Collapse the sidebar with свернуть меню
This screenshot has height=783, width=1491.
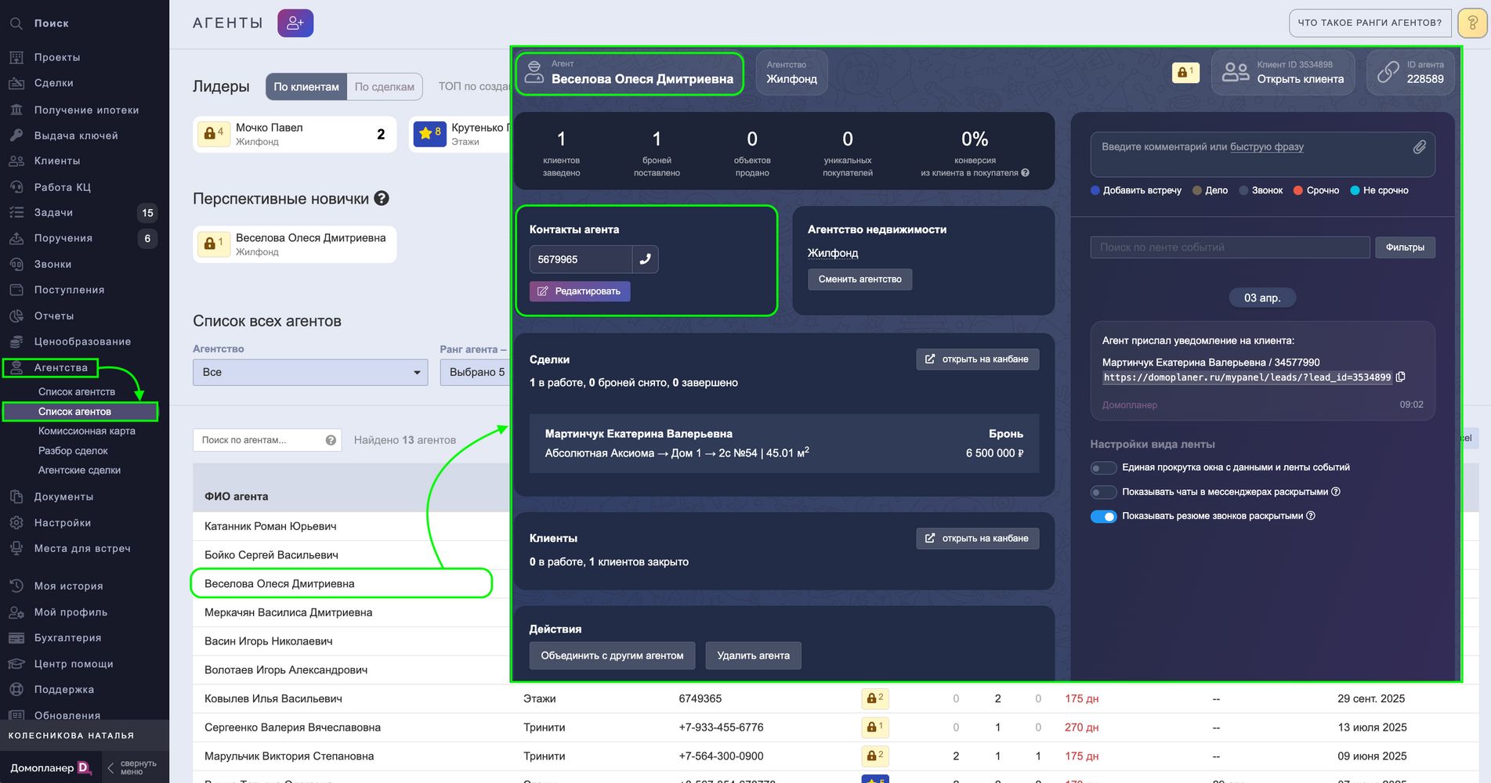pyautogui.click(x=132, y=767)
